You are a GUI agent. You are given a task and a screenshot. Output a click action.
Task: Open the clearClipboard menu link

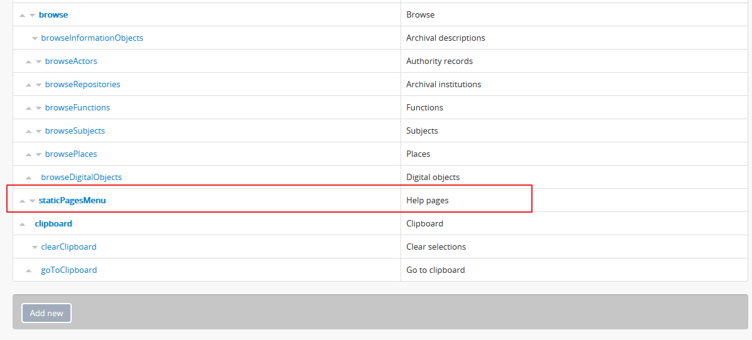(69, 247)
